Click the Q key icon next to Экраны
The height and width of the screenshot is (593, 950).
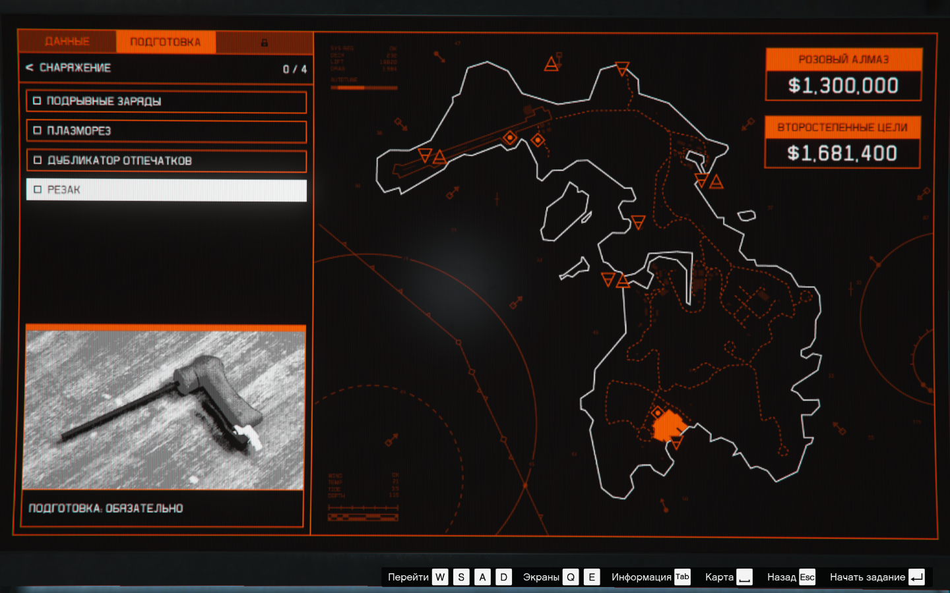[x=571, y=577]
